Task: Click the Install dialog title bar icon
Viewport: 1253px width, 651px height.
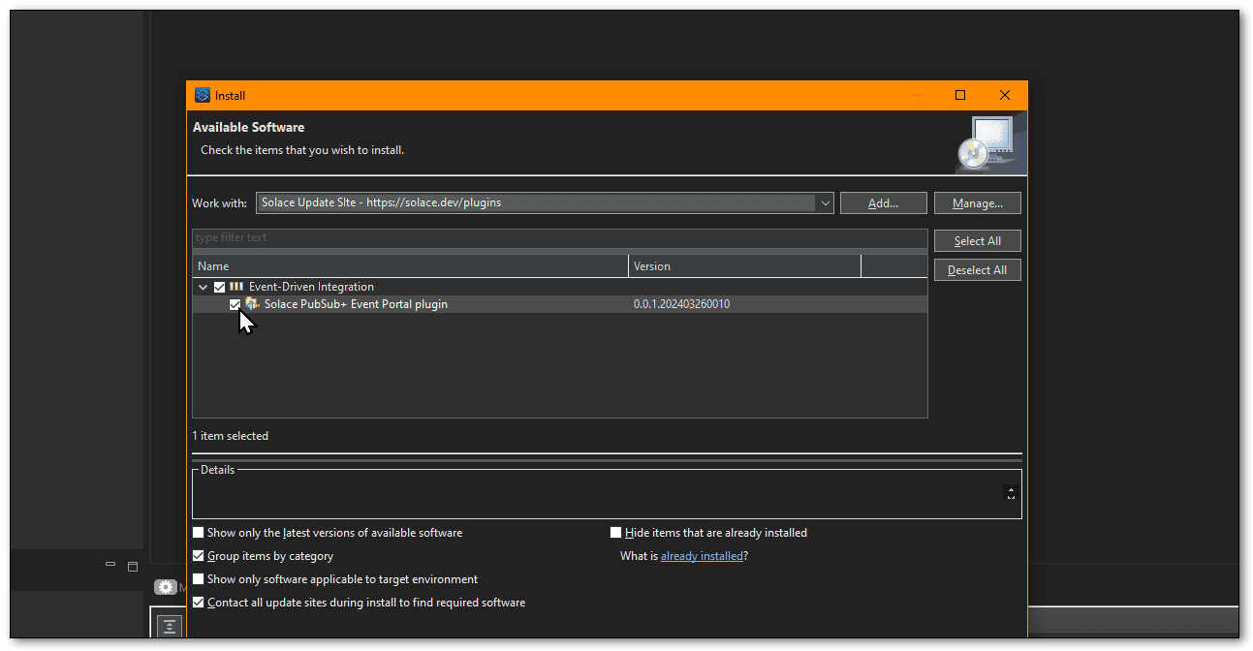Action: (x=203, y=95)
